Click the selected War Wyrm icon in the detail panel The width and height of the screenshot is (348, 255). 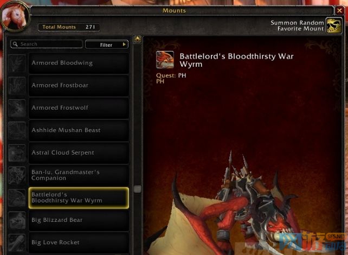tap(165, 60)
